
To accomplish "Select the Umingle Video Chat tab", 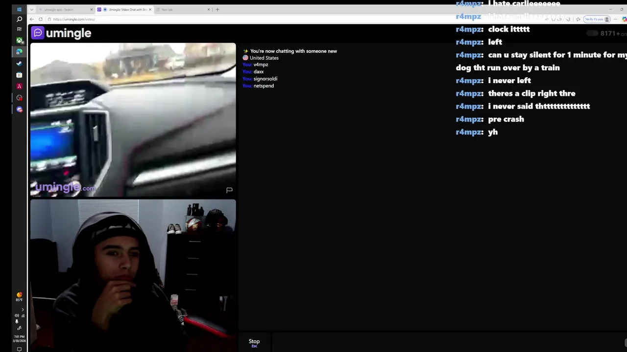I will (x=124, y=9).
